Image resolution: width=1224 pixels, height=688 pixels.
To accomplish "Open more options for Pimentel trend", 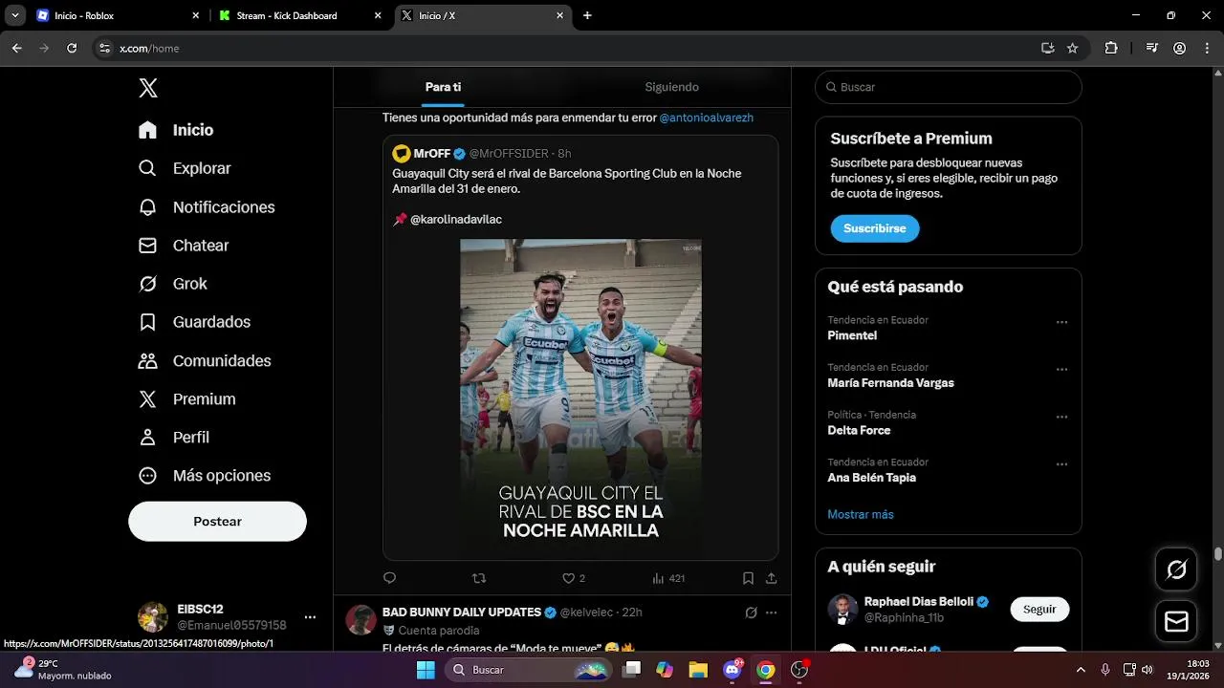I will [x=1061, y=322].
